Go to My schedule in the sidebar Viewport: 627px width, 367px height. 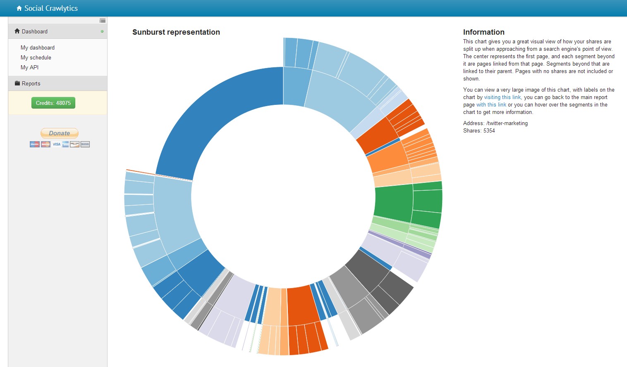[x=36, y=57]
